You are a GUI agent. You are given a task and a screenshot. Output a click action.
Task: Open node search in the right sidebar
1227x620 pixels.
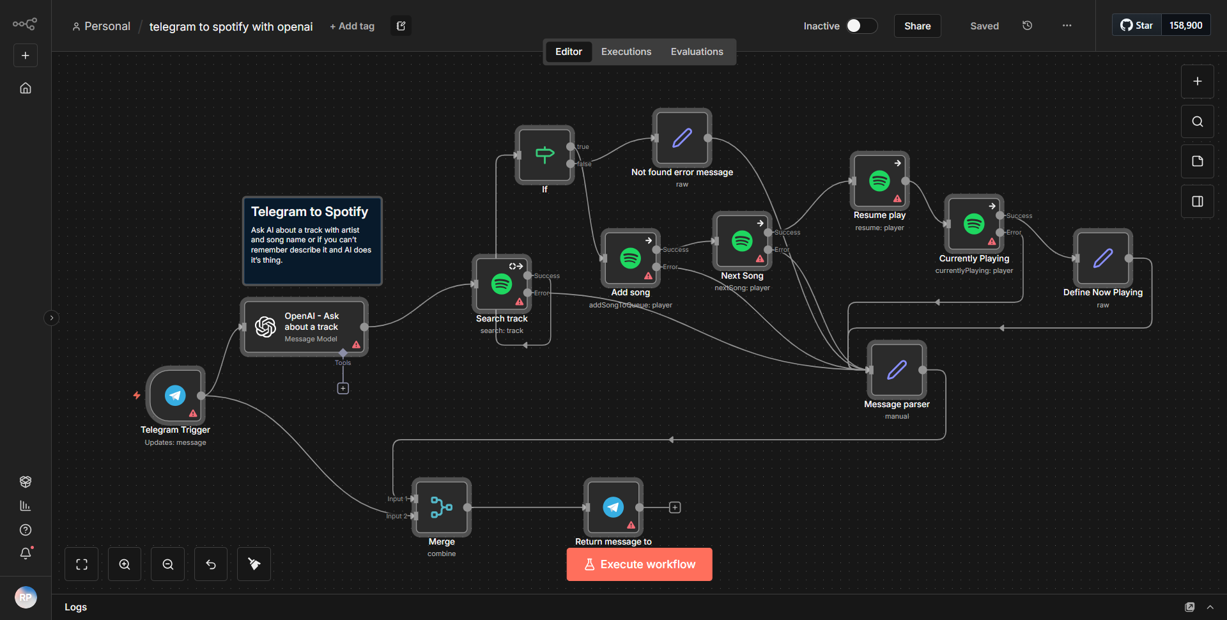(1197, 121)
